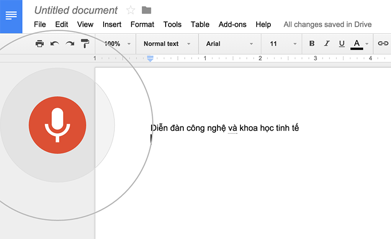Screen dimensions: 391x239
Task: Open the Tools menu
Action: point(173,24)
